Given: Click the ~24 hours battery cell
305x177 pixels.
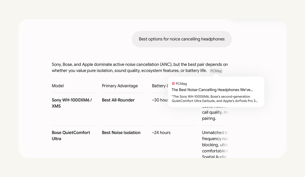Looking at the screenshot, I should [x=161, y=133].
